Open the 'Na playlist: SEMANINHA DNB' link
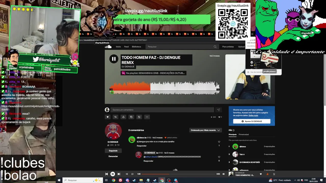Viewport: 326px width, 183px height. click(153, 73)
